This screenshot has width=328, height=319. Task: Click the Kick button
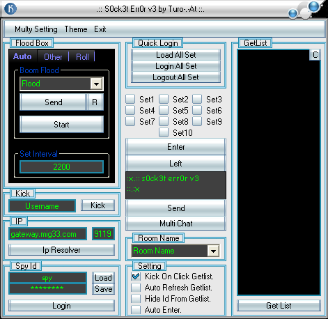pos(97,205)
